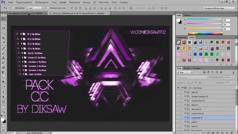Switch to the Контуры tab
The width and height of the screenshot is (238, 134).
pos(196,68)
